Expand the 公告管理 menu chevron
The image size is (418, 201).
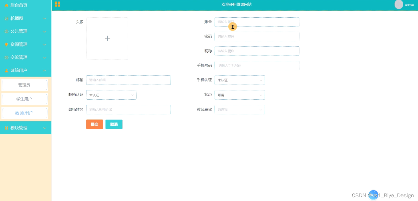point(45,32)
